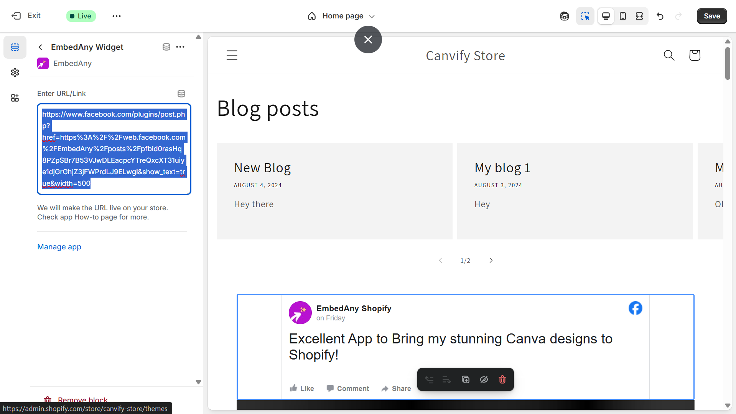Open the App embeds icon
Screen dimensions: 736x414
click(x=15, y=98)
